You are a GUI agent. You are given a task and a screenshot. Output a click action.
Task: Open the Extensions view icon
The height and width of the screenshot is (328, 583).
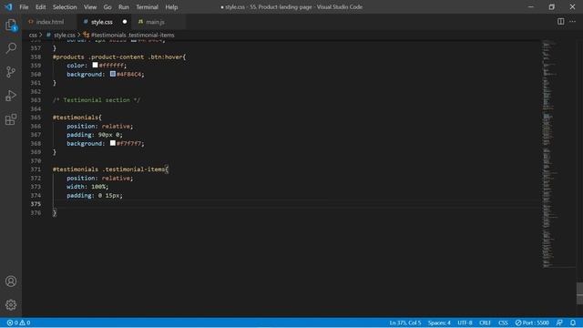(11, 119)
